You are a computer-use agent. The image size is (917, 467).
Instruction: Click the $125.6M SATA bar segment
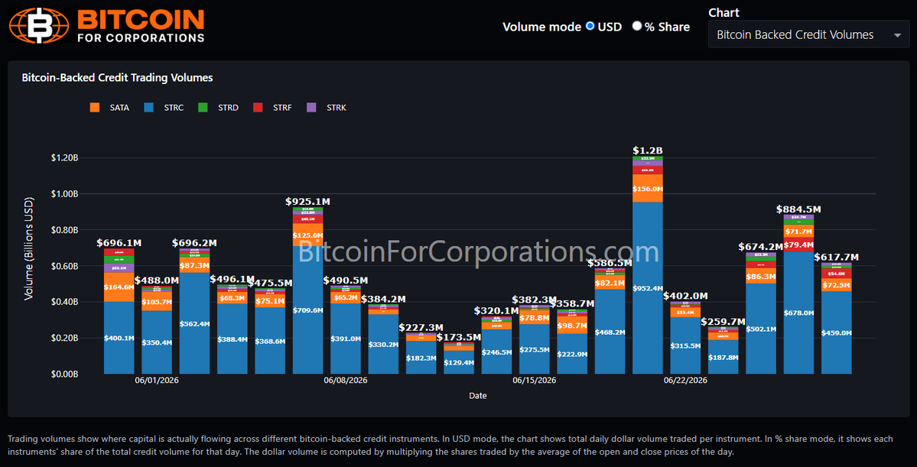coord(307,235)
